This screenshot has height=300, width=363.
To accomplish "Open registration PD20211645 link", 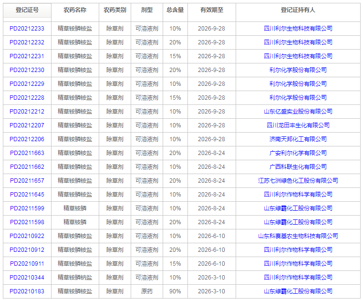I will point(27,195).
